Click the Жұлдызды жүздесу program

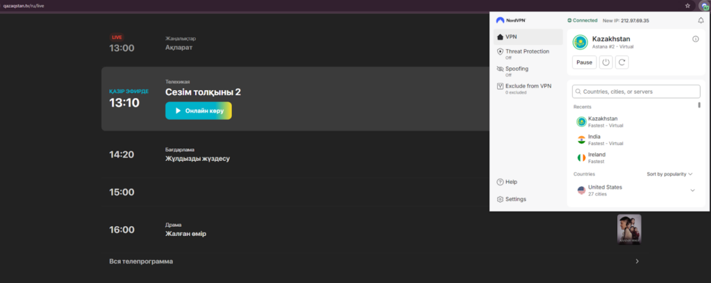[x=198, y=158]
